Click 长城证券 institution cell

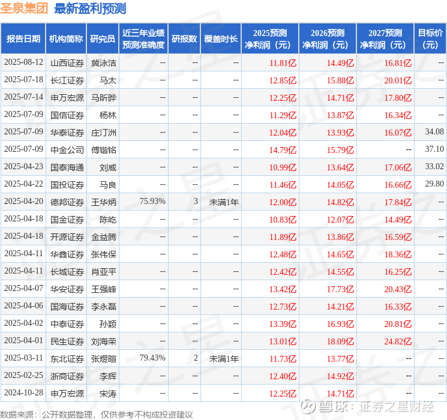67,272
